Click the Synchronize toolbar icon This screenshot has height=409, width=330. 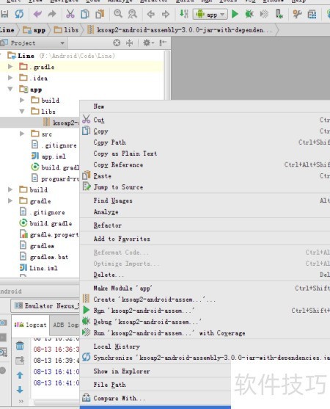19,14
